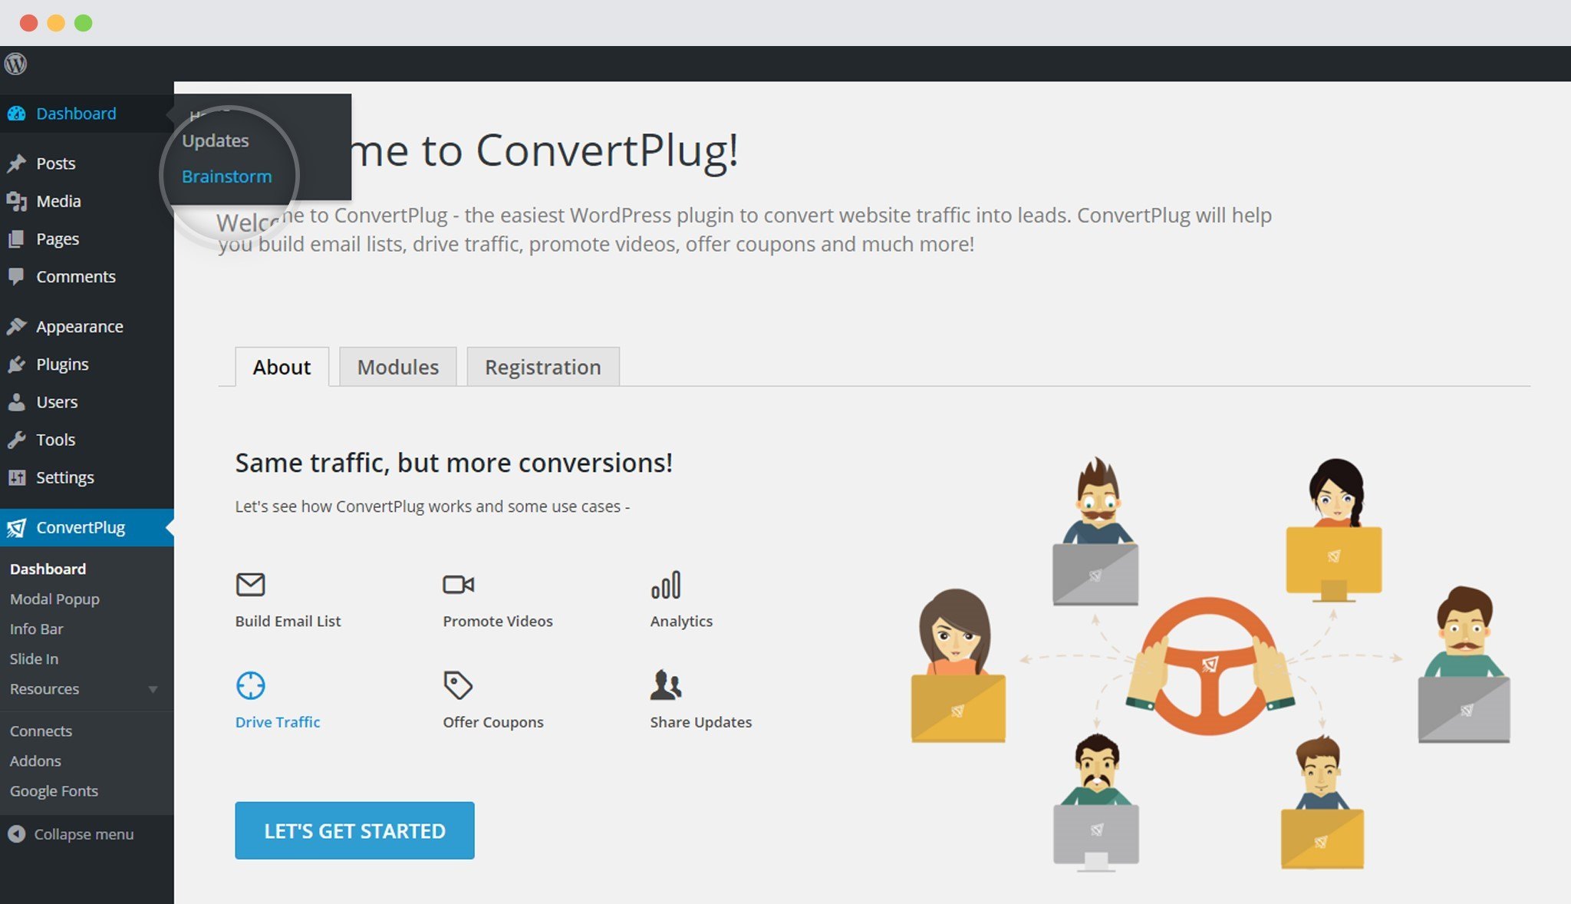Click the Media icon in sidebar

pos(16,201)
